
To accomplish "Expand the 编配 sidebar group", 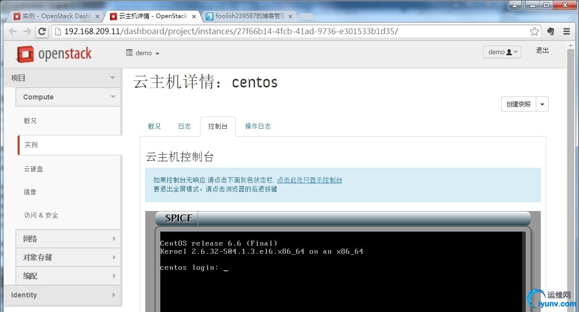I will [x=68, y=276].
